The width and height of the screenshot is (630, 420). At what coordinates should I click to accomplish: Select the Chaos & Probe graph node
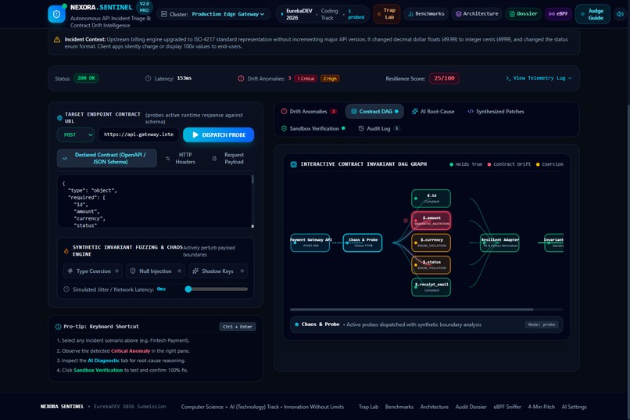pos(363,242)
